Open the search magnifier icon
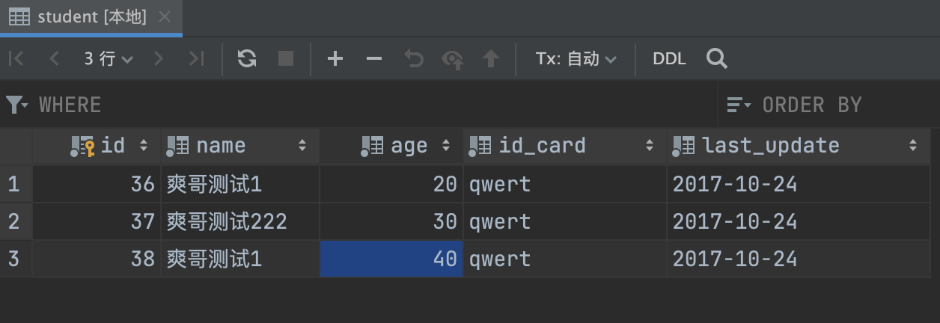The width and height of the screenshot is (940, 323). pos(716,58)
